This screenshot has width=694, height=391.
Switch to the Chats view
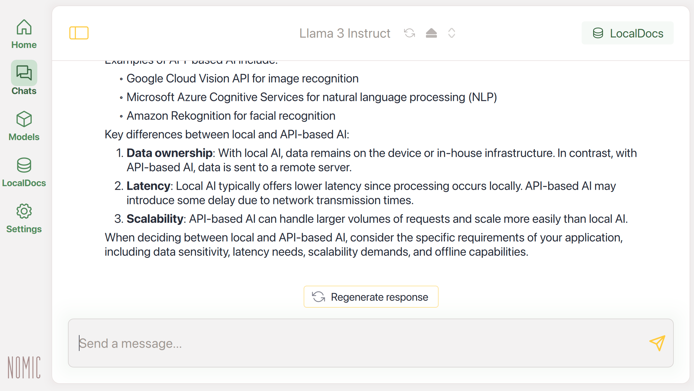[24, 78]
